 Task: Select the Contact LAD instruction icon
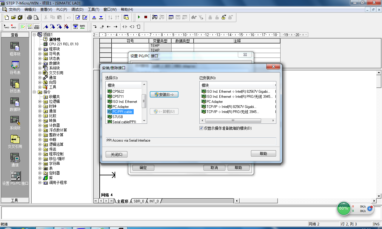125,27
